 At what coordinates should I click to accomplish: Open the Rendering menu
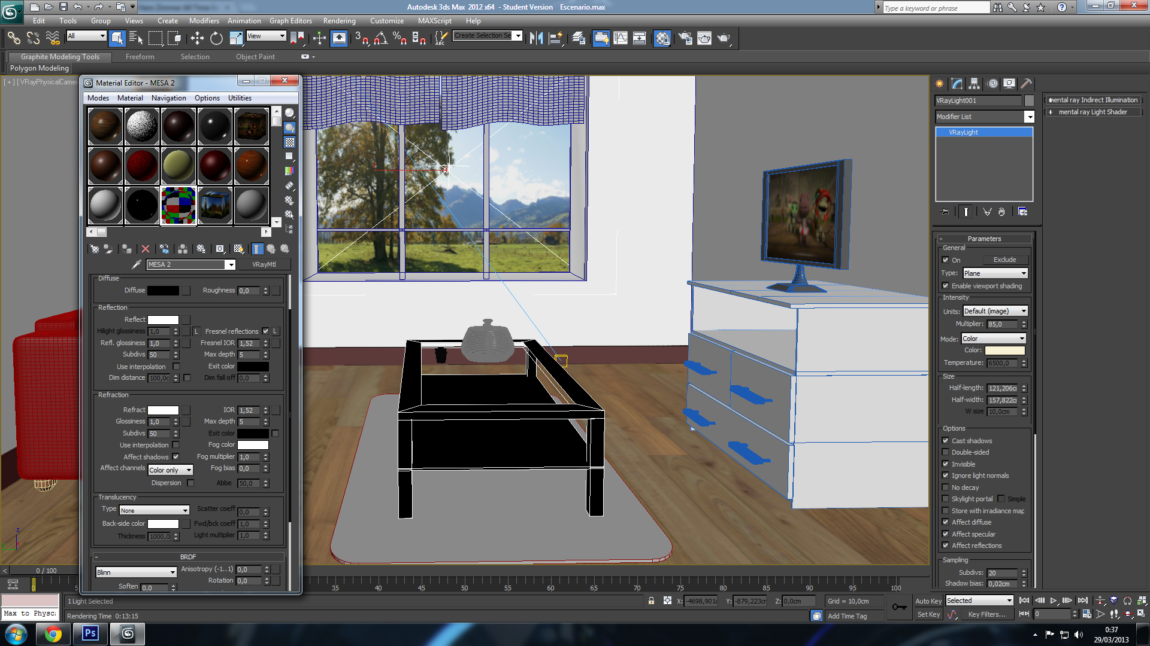339,21
